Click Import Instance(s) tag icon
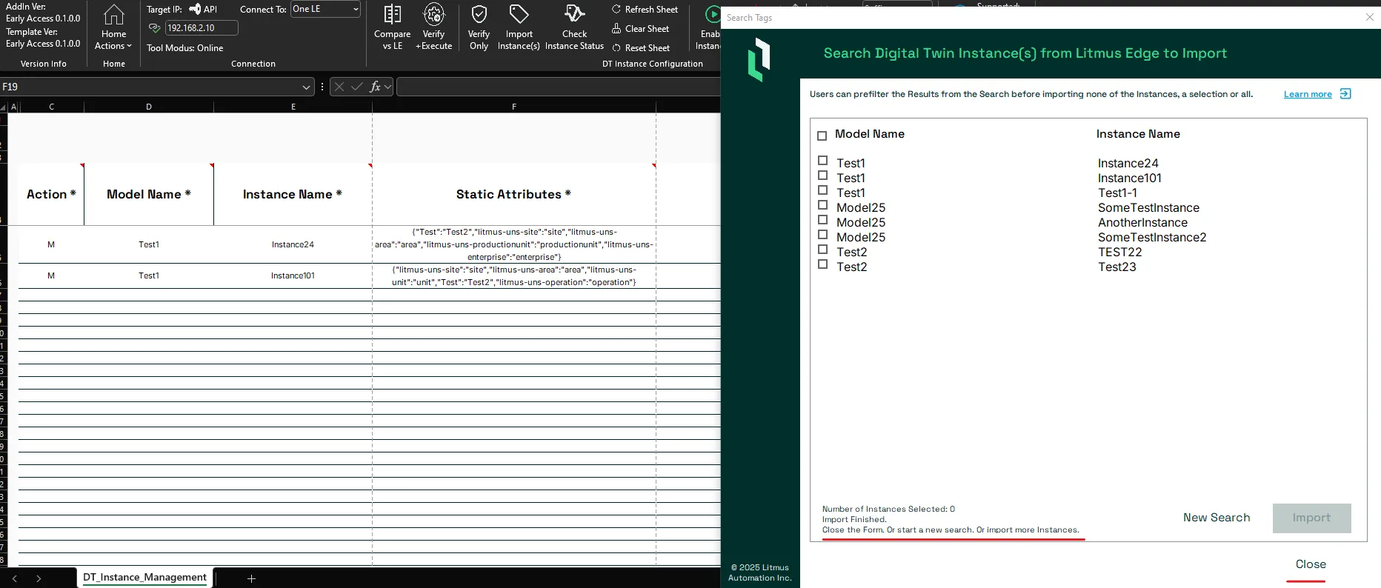This screenshot has width=1381, height=588. 519,14
